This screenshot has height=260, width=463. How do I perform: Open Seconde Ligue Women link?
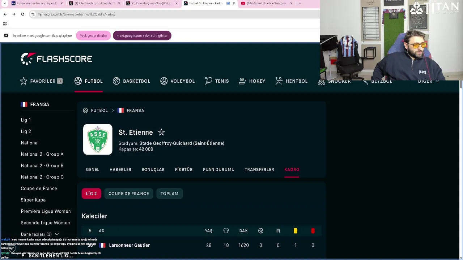pos(45,223)
